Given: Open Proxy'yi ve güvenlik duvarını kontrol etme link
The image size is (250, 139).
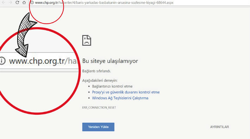Looking at the screenshot, I should pos(126,92).
